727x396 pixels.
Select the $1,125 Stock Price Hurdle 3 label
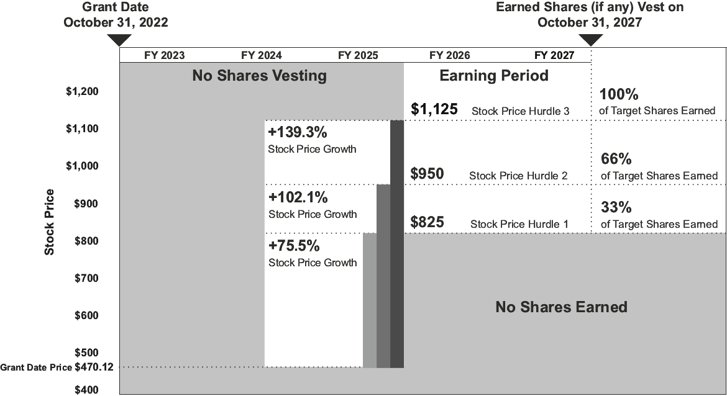tap(490, 110)
